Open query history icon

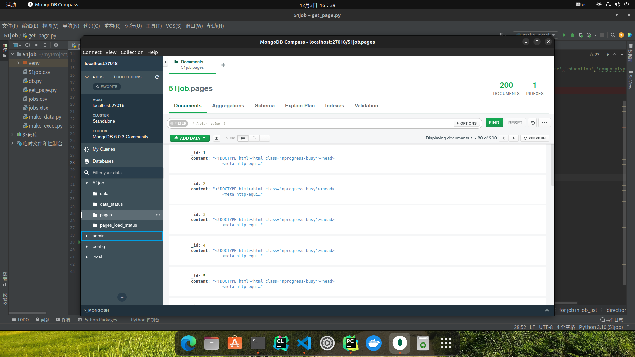(533, 123)
